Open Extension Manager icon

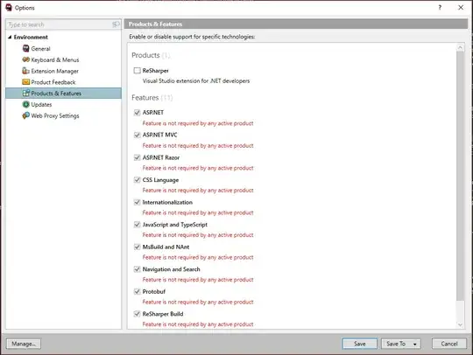pyautogui.click(x=26, y=71)
